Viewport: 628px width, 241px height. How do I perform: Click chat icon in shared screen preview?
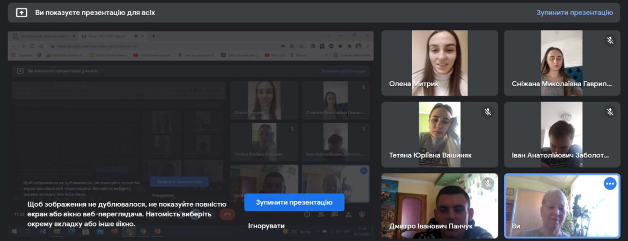point(334,214)
